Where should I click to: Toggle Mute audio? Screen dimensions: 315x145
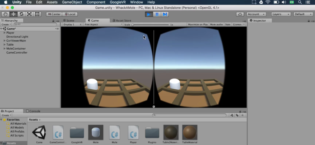pyautogui.click(x=216, y=25)
